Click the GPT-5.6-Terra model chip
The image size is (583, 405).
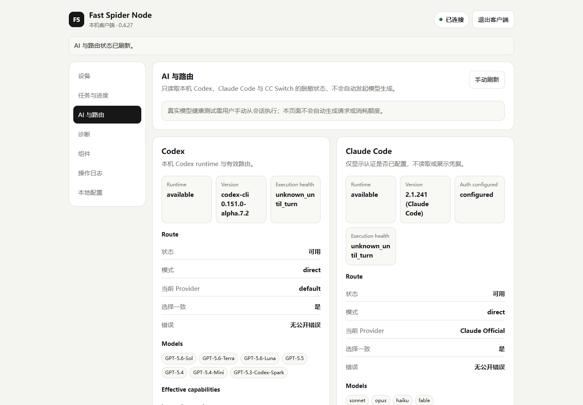pyautogui.click(x=219, y=358)
